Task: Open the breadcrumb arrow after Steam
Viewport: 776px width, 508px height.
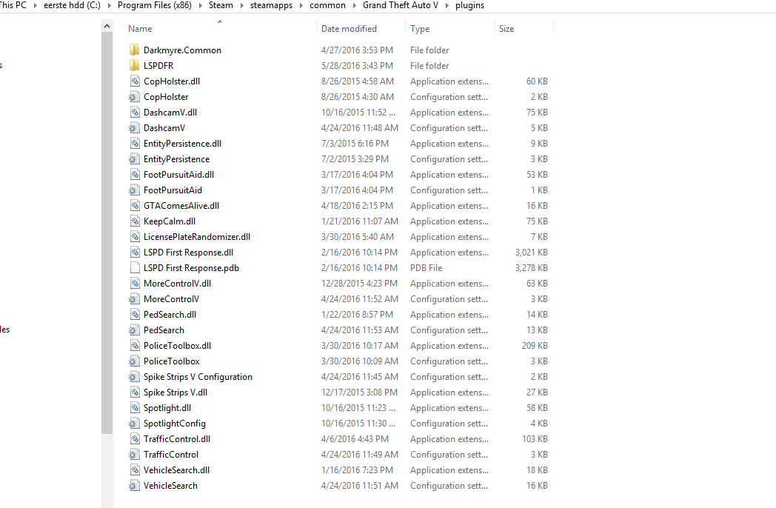Action: coord(241,5)
